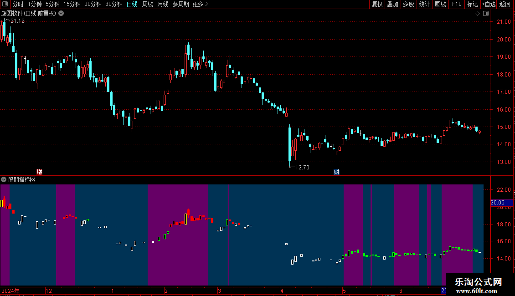Open the 多周期 multi-period view
Screen dimensions: 515x296
point(180,4)
